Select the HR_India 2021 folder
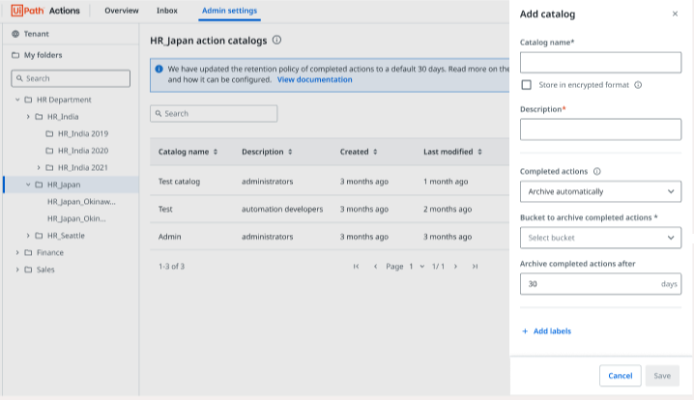 pyautogui.click(x=83, y=168)
